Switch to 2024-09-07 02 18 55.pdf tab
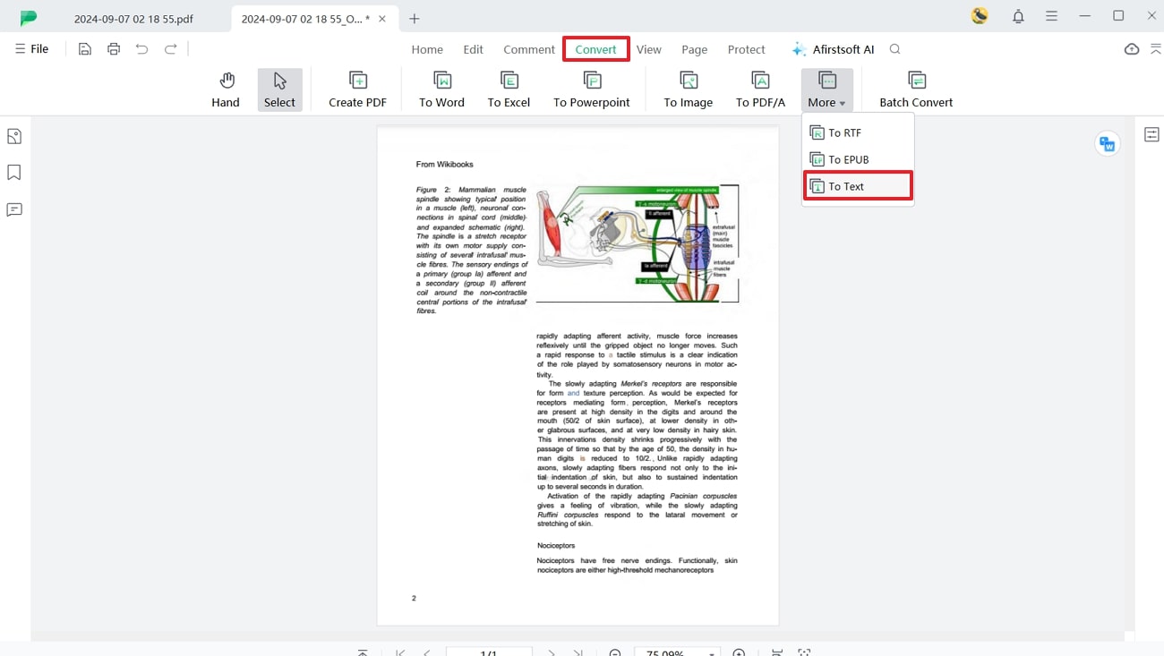 click(133, 18)
